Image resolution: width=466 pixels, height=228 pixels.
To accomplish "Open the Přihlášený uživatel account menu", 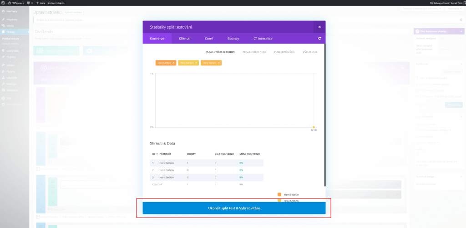I will [x=447, y=3].
